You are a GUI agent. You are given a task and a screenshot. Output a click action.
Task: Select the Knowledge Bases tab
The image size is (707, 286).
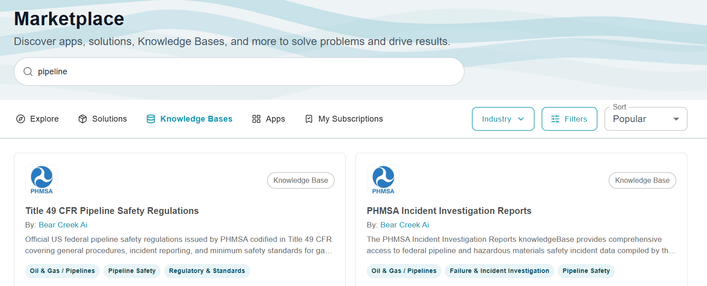(189, 119)
